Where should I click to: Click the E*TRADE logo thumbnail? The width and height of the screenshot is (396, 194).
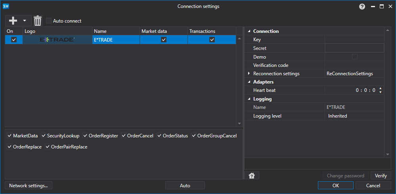57,40
